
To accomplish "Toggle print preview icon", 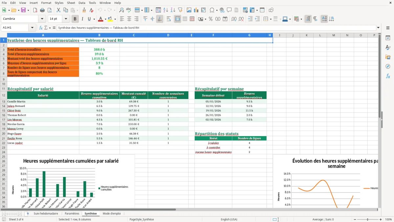I will point(50,10).
